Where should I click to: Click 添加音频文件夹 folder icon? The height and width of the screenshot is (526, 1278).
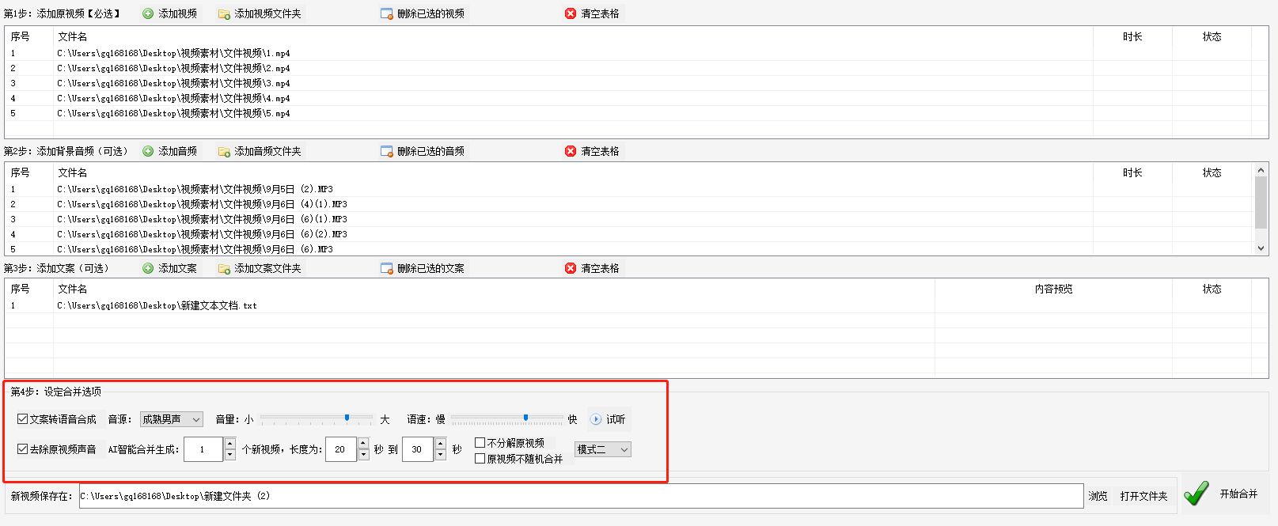click(x=224, y=151)
